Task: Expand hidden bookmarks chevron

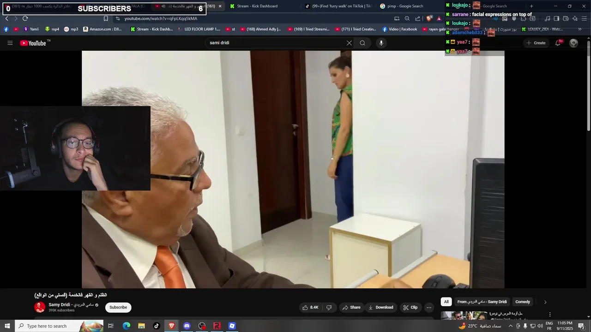Action: (x=580, y=29)
